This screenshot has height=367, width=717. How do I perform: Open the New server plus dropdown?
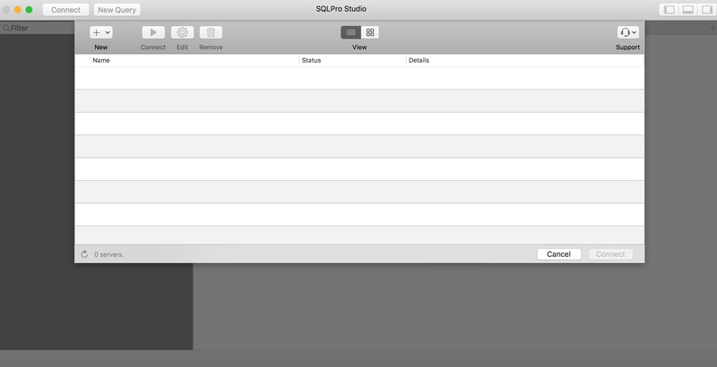point(101,32)
